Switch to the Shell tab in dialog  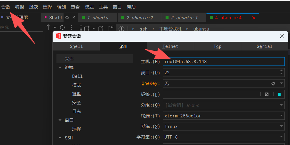(76, 46)
